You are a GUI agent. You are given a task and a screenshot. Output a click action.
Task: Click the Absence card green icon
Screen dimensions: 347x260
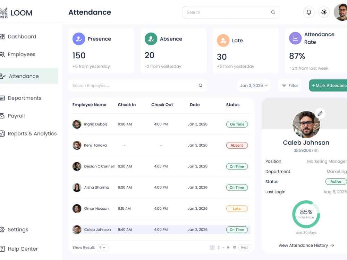click(x=151, y=39)
